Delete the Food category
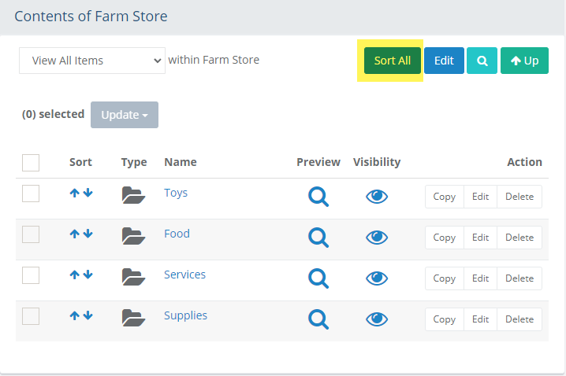 [519, 237]
